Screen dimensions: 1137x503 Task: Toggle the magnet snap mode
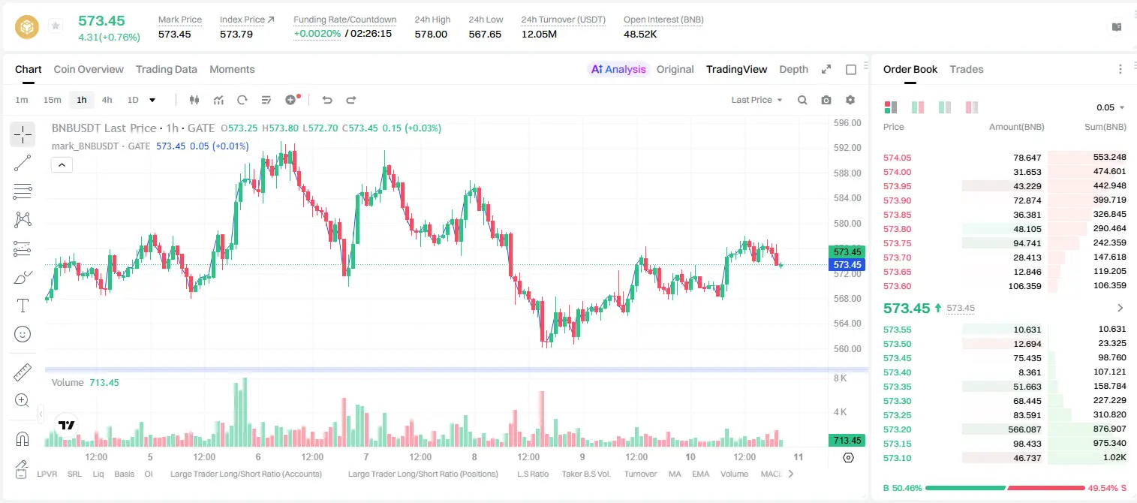point(23,439)
